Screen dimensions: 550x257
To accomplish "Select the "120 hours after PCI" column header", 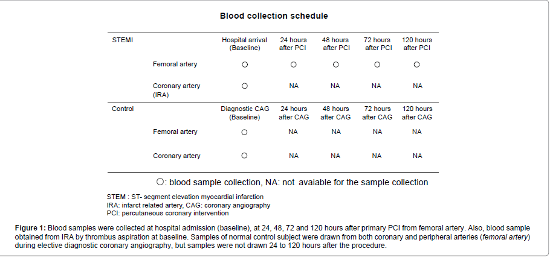I will pos(417,44).
